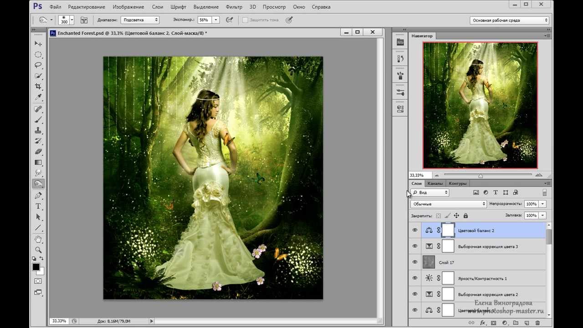Select the Zoom tool
This screenshot has width=583, height=328.
click(38, 250)
